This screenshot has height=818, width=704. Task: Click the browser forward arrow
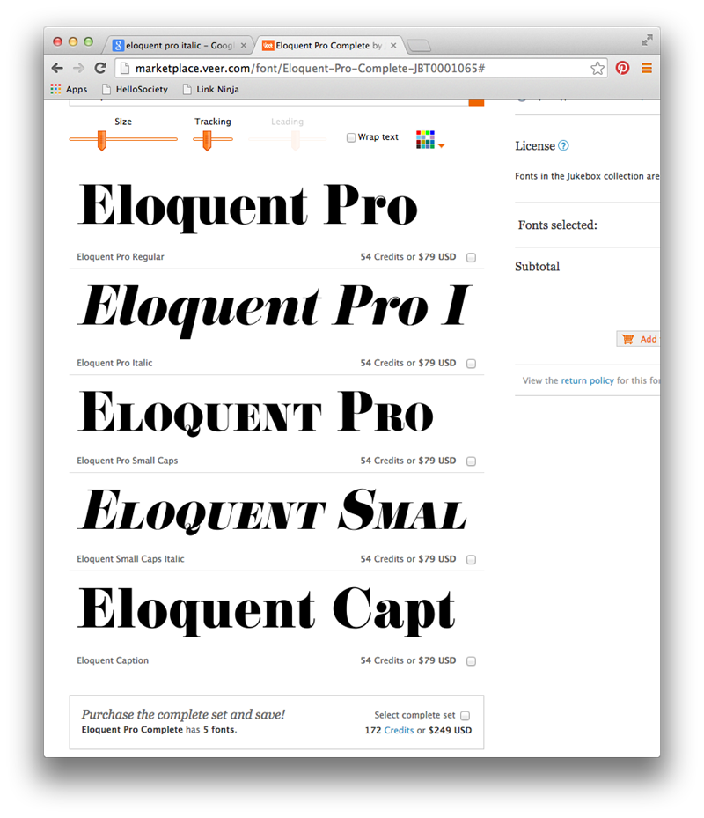[78, 69]
